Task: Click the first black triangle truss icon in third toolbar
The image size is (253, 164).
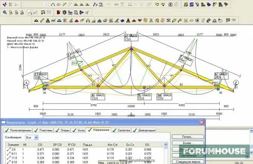Action: 36,20
